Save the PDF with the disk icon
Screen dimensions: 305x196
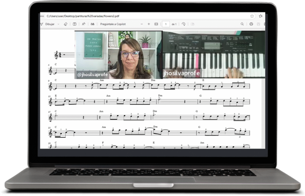tap(258, 24)
